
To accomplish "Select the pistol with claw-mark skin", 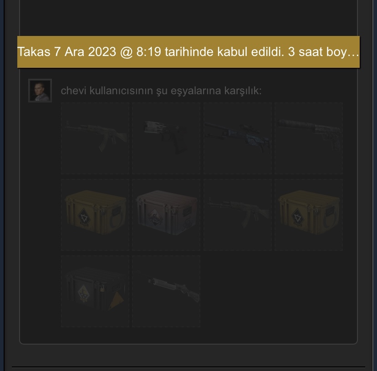I will (x=166, y=138).
